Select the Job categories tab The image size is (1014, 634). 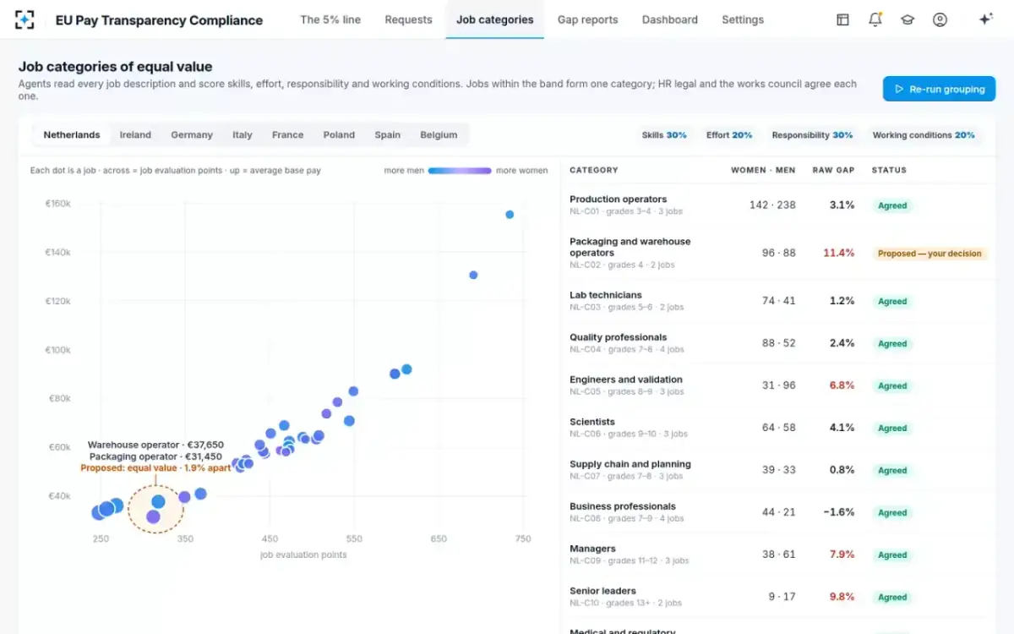(494, 19)
